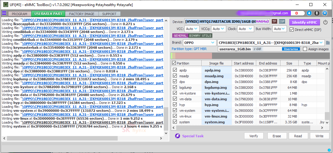Image resolution: width=333 pixels, height=153 pixels.
Task: Click the power button icon
Action: tap(325, 22)
